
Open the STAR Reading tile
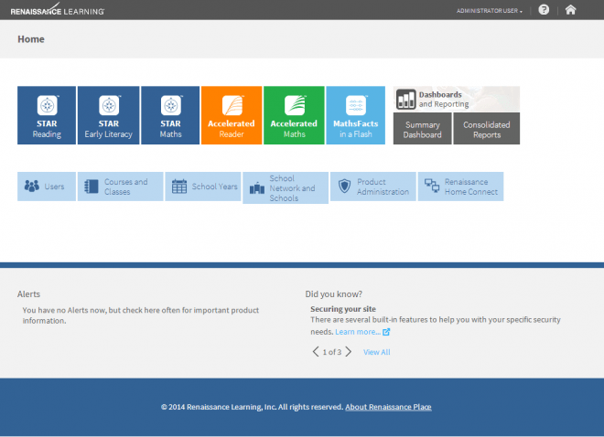click(x=47, y=115)
